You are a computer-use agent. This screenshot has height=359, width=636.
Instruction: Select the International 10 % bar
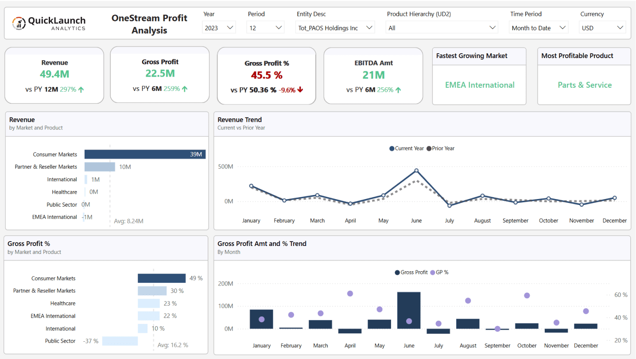pos(143,328)
